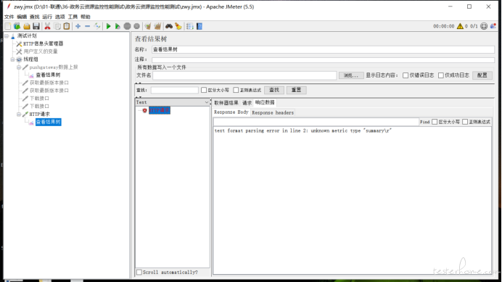This screenshot has width=502, height=282.
Task: Enable the 仅错误日志 checkbox
Action: click(x=406, y=75)
